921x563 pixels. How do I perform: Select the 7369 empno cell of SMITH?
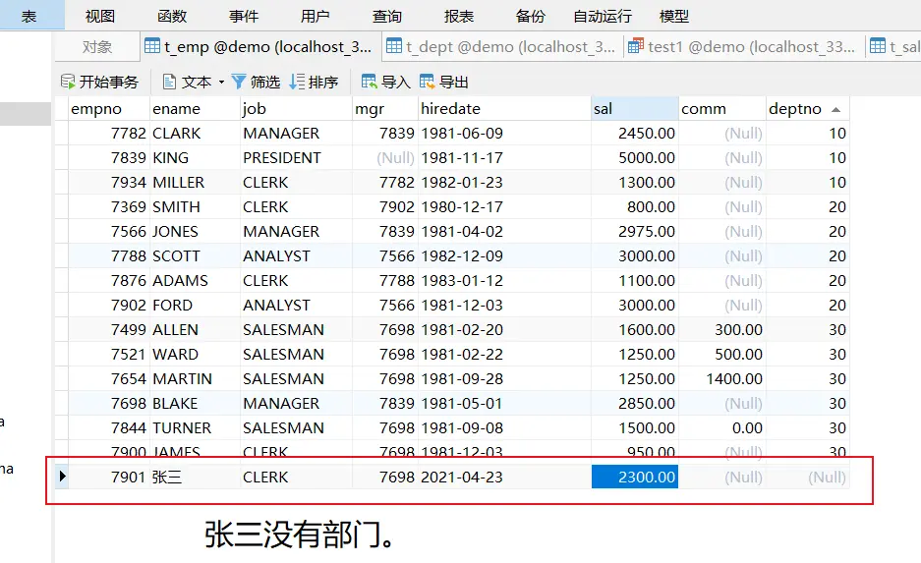pos(109,206)
